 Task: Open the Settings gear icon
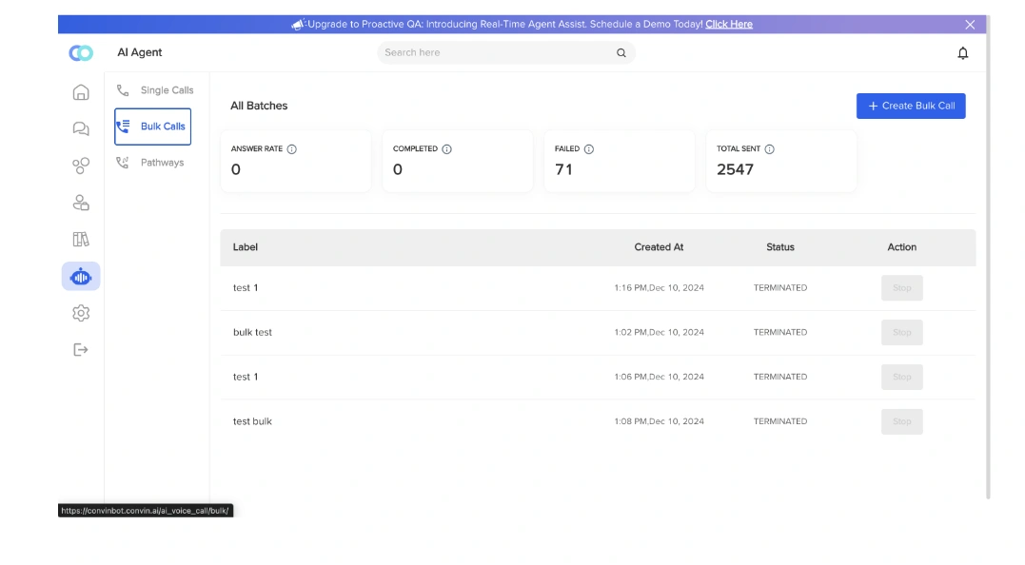point(81,312)
